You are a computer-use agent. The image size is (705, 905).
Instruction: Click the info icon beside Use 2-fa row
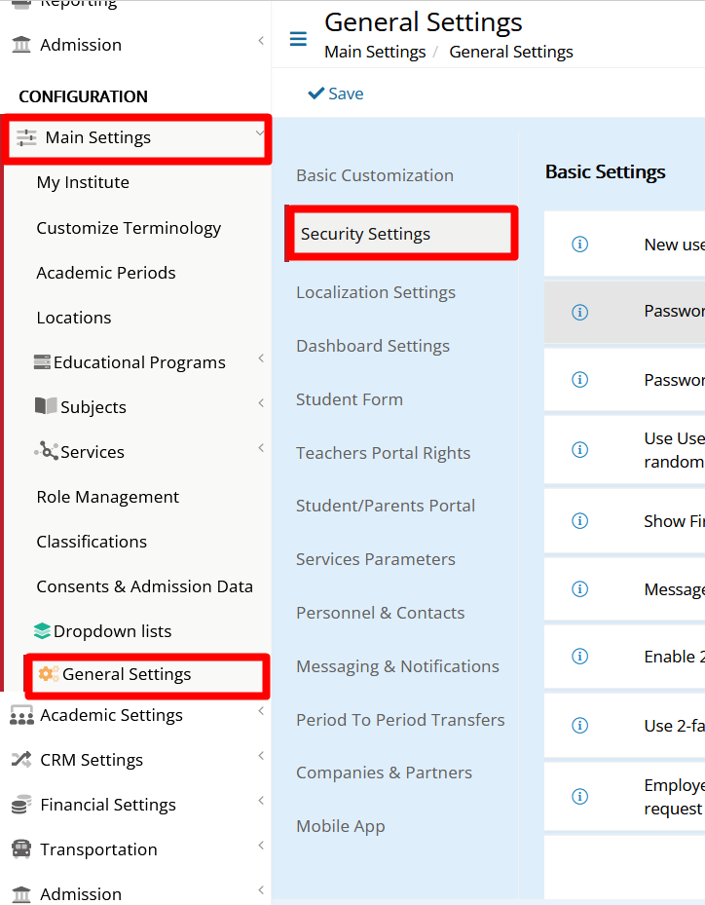[x=579, y=725]
